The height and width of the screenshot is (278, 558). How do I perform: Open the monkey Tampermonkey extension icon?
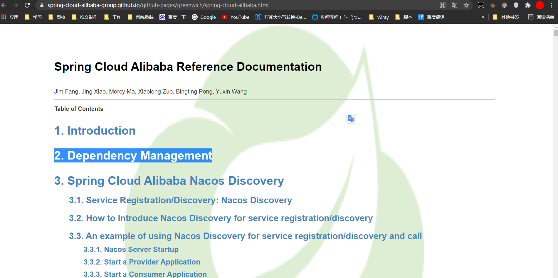pos(493,5)
